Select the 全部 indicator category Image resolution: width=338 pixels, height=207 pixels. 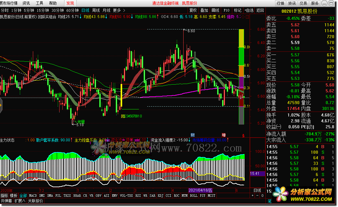(x=23, y=196)
